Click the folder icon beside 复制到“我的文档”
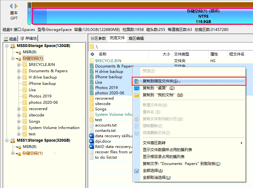This screenshot has height=188, width=253. pos(137,95)
